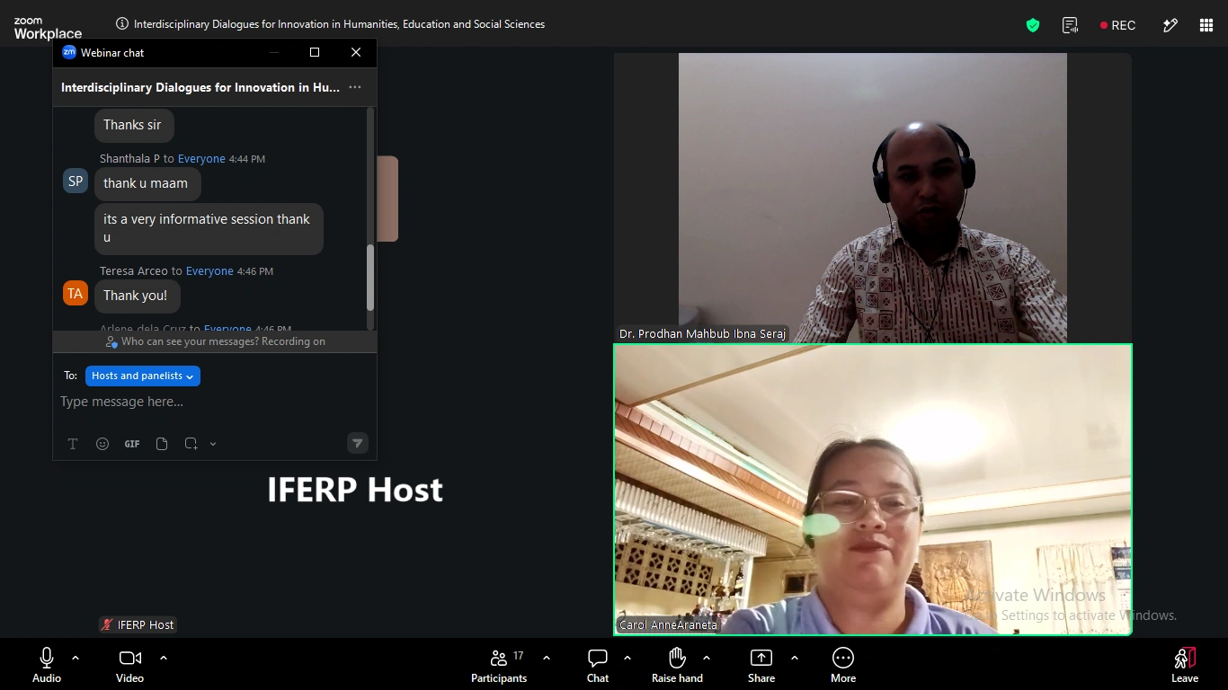Viewport: 1228px width, 690px height.
Task: Click the Carol AnneAraneta name label
Action: pos(668,625)
